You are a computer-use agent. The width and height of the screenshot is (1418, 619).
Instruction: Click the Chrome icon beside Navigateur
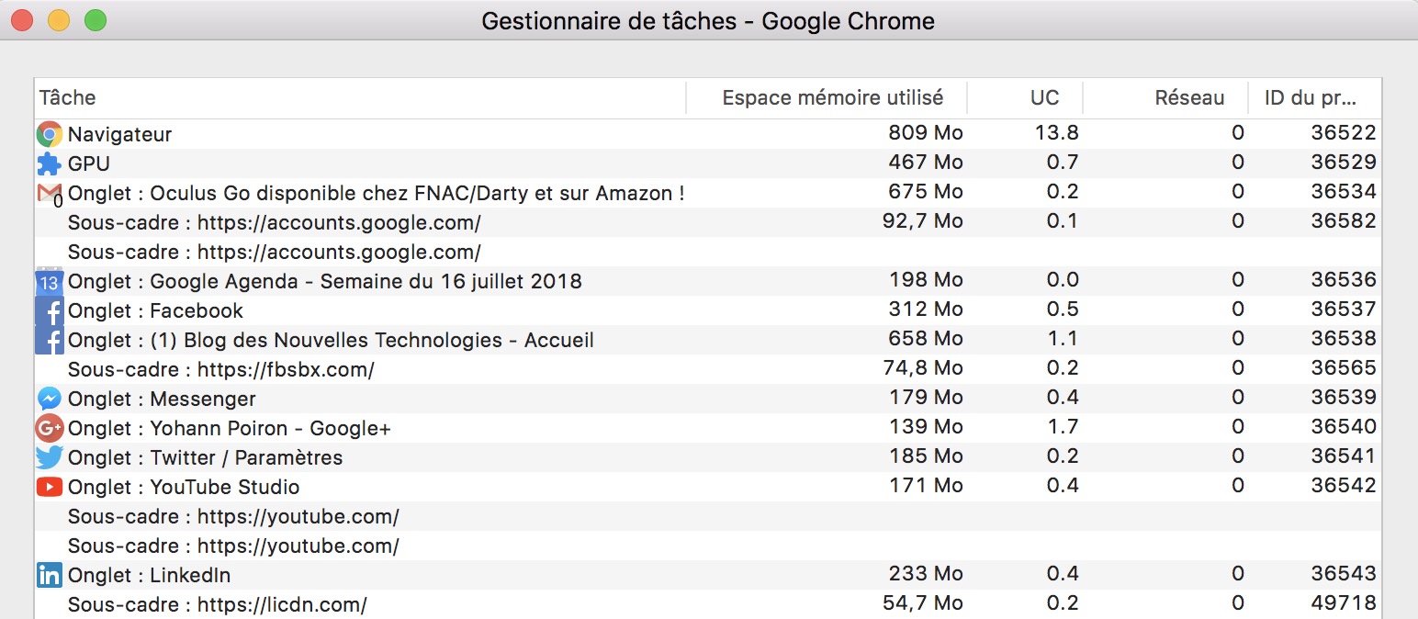pos(49,134)
